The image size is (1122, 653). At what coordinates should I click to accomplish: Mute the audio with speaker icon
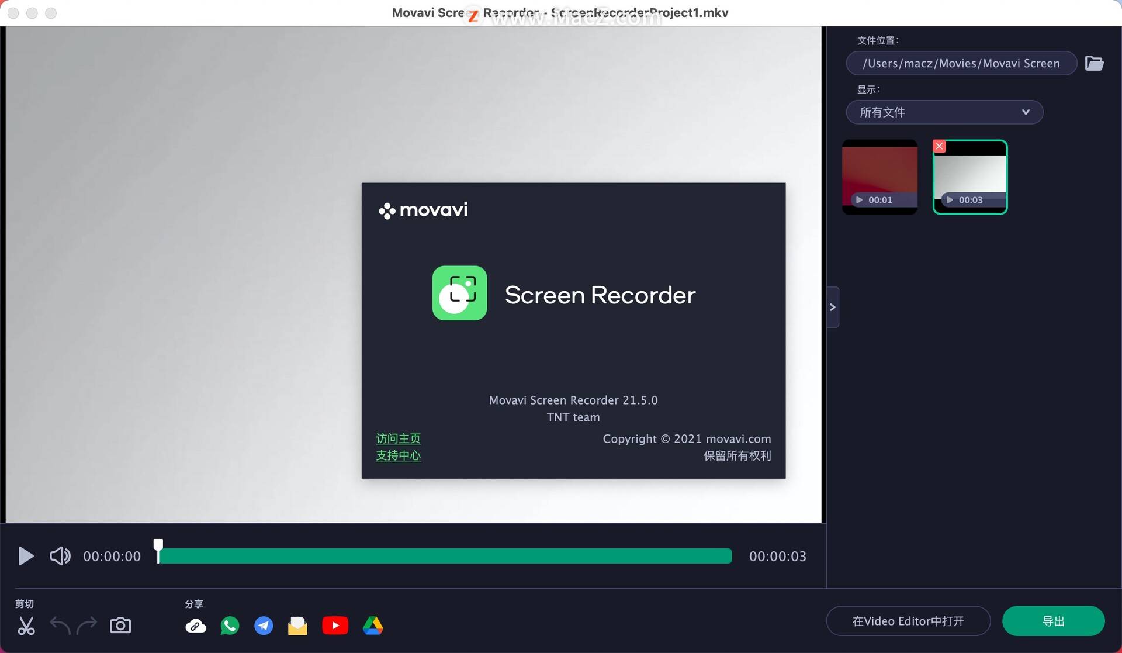(x=60, y=556)
